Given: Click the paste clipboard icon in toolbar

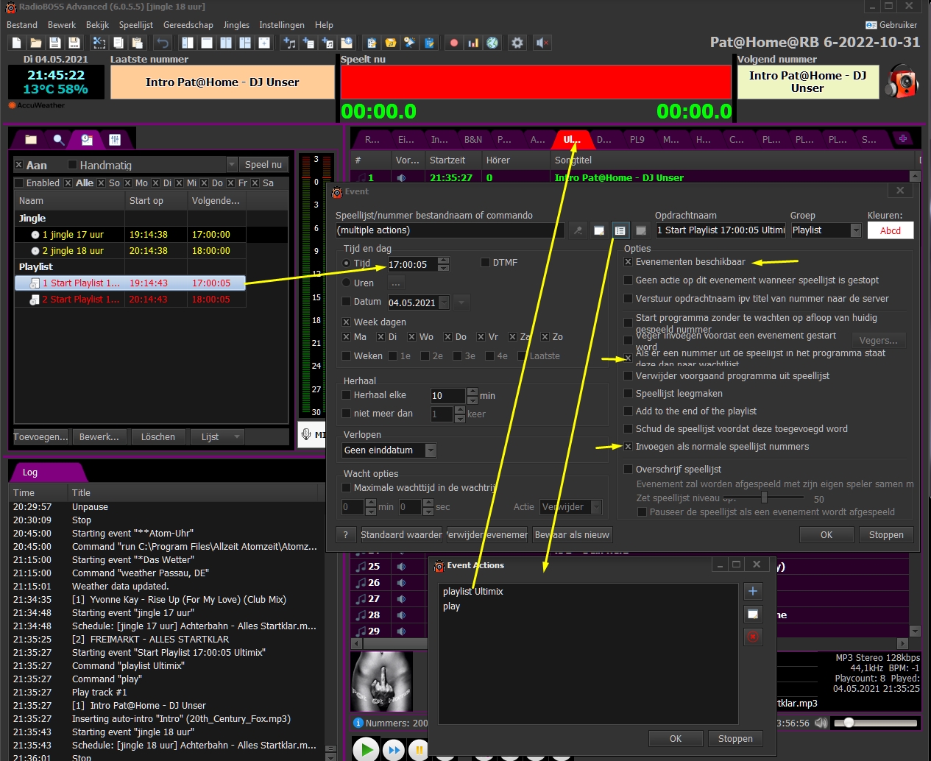Looking at the screenshot, I should tap(138, 43).
